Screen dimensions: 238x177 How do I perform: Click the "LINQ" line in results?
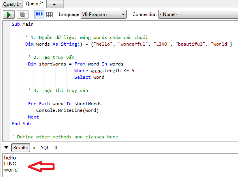pyautogui.click(x=10, y=164)
